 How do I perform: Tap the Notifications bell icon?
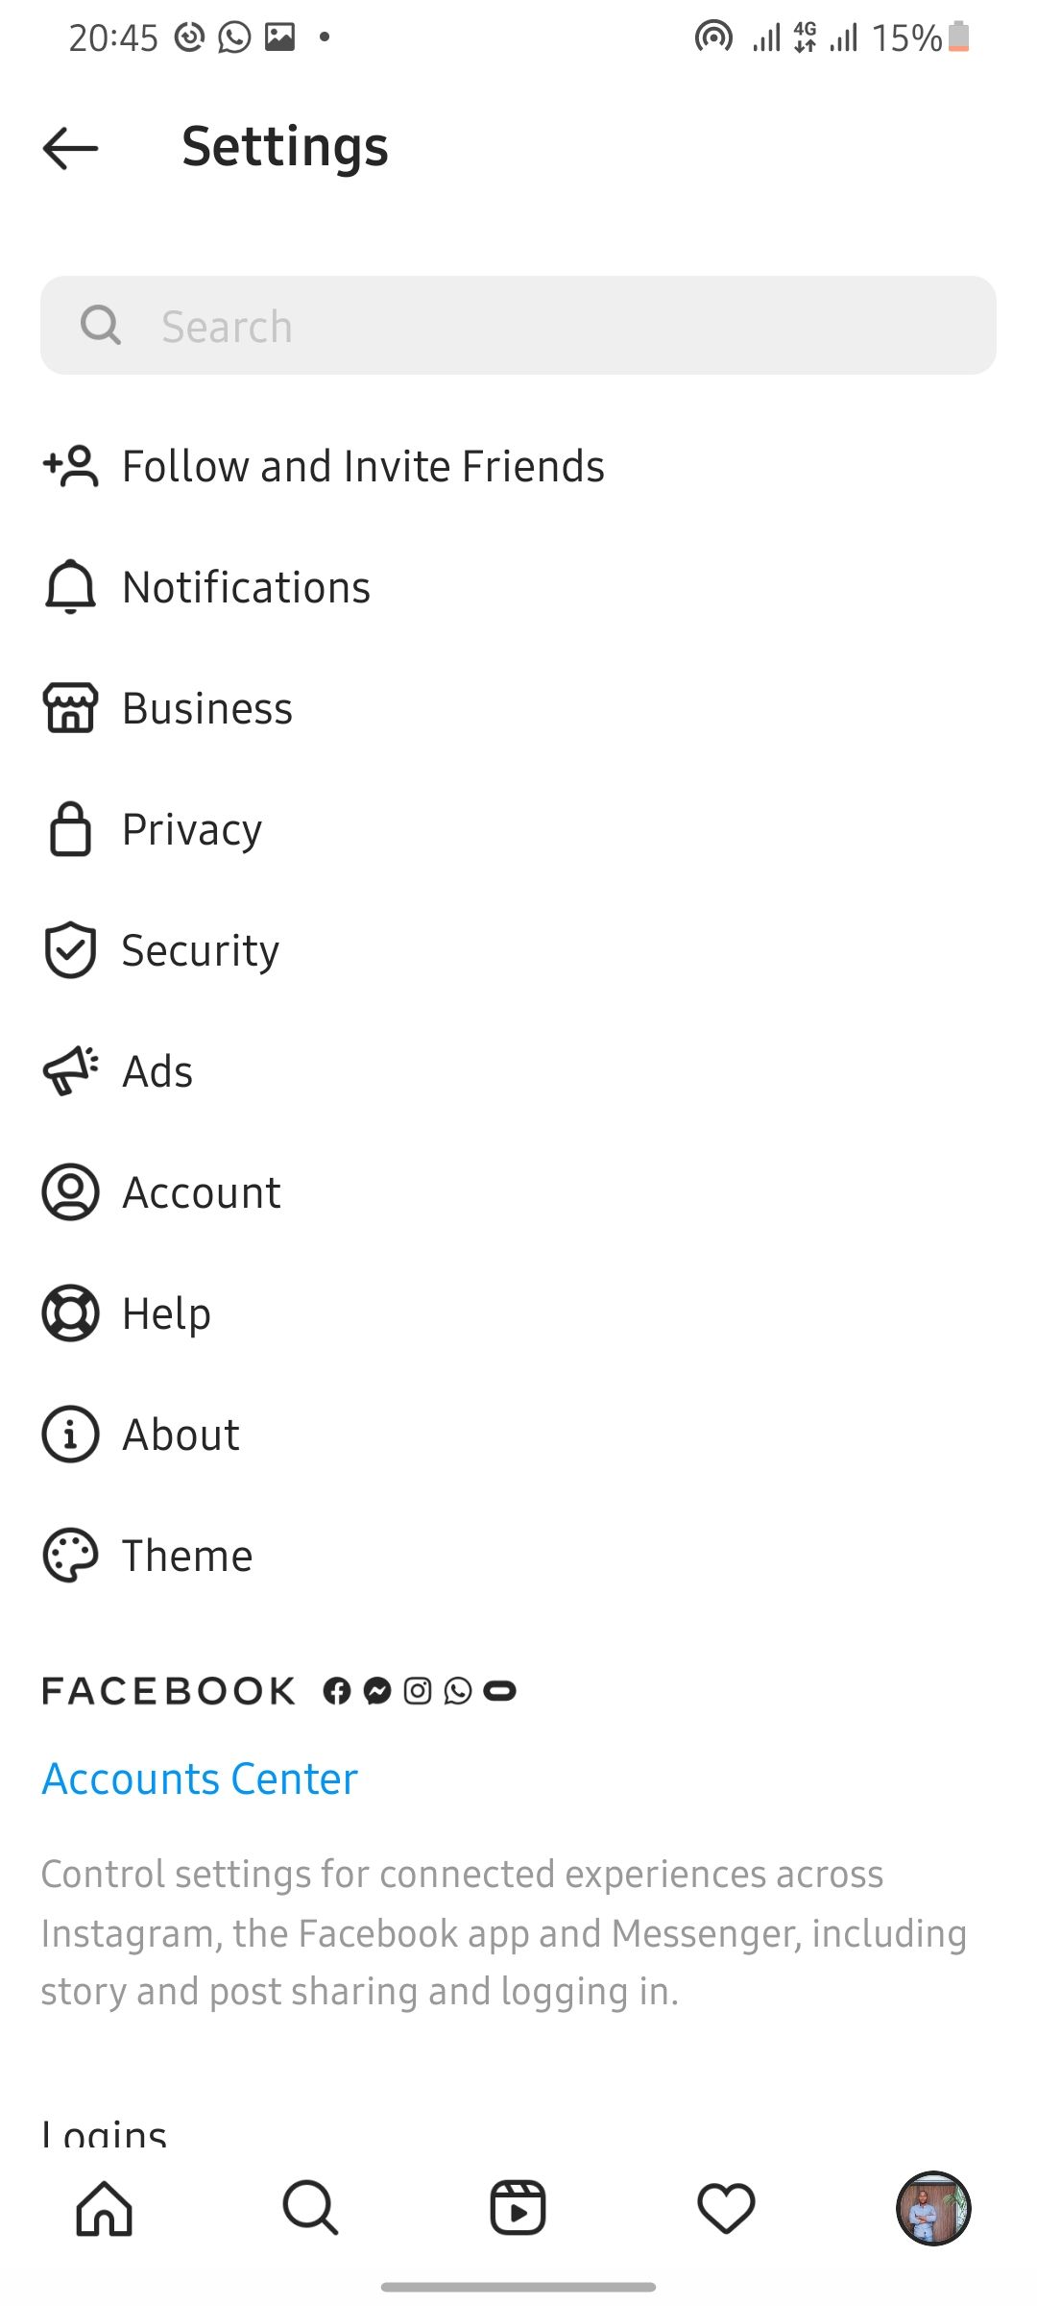point(70,586)
